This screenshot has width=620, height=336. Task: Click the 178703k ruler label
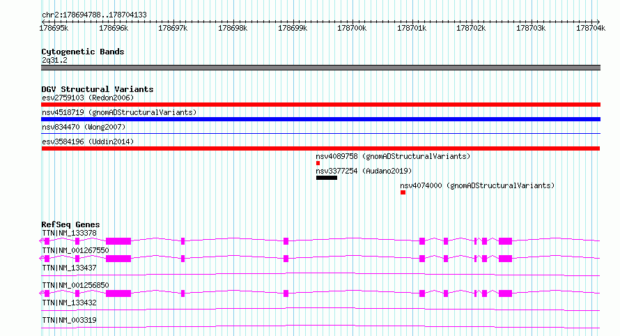click(531, 28)
